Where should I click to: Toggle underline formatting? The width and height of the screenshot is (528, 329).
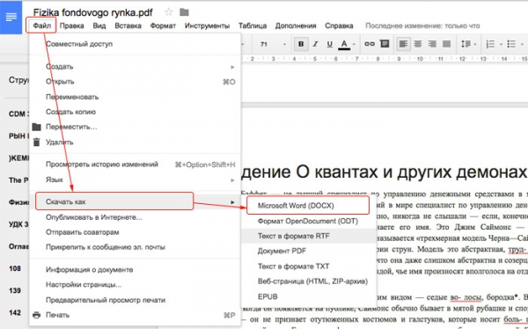click(x=330, y=44)
